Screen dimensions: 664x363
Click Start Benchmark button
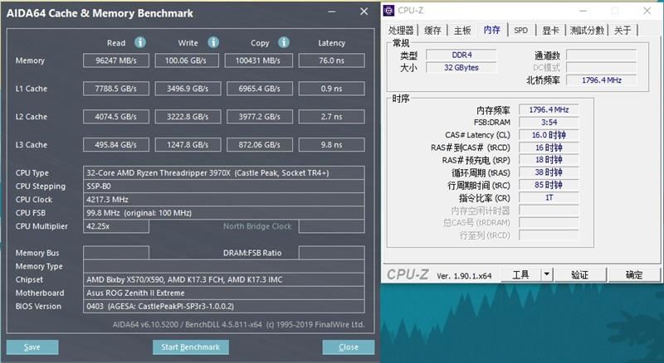(191, 347)
